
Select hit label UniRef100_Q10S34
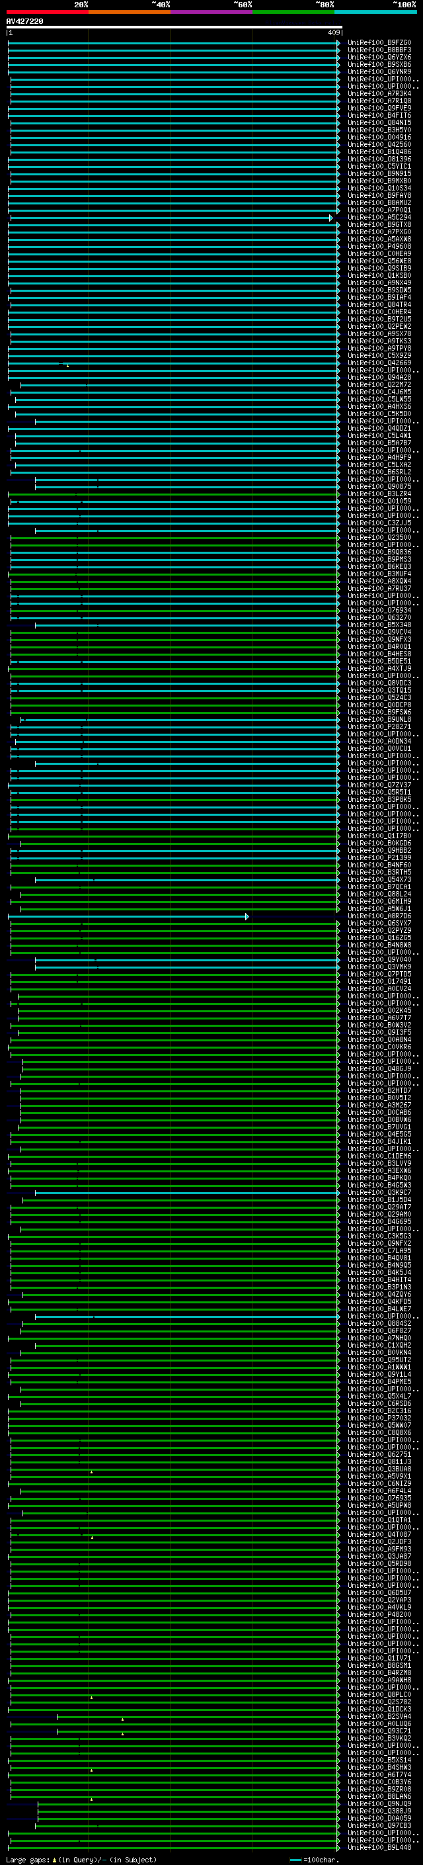(379, 189)
